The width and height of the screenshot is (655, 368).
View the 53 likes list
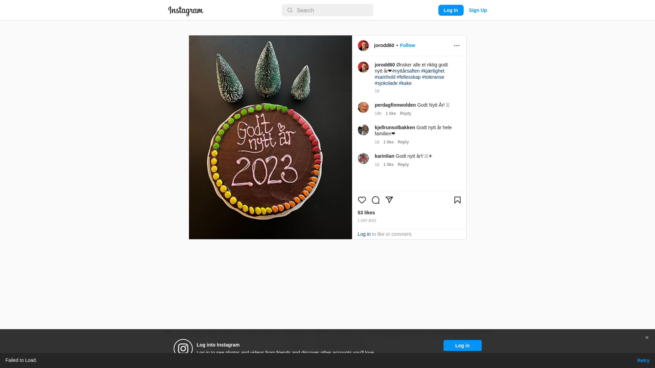tap(366, 213)
